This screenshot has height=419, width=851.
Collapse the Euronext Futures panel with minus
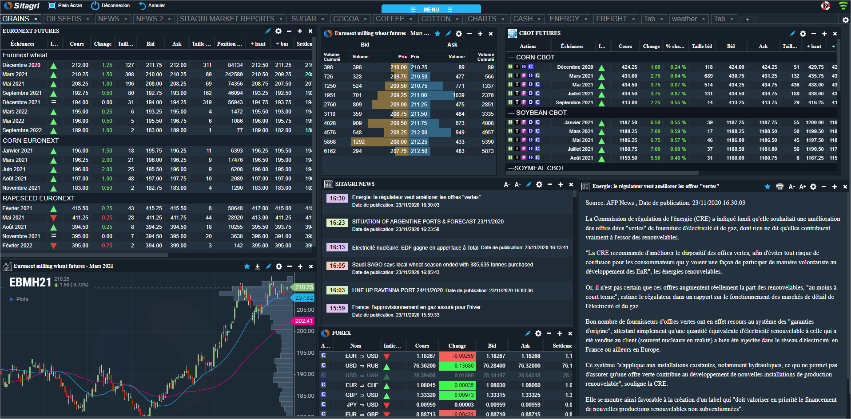coord(289,31)
